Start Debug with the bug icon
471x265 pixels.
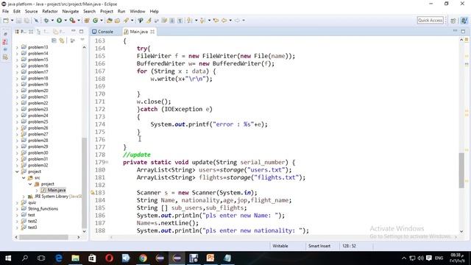[x=46, y=21]
